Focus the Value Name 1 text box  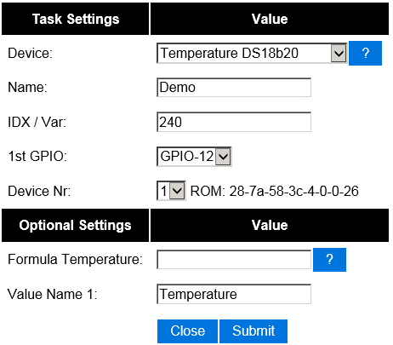pos(234,294)
